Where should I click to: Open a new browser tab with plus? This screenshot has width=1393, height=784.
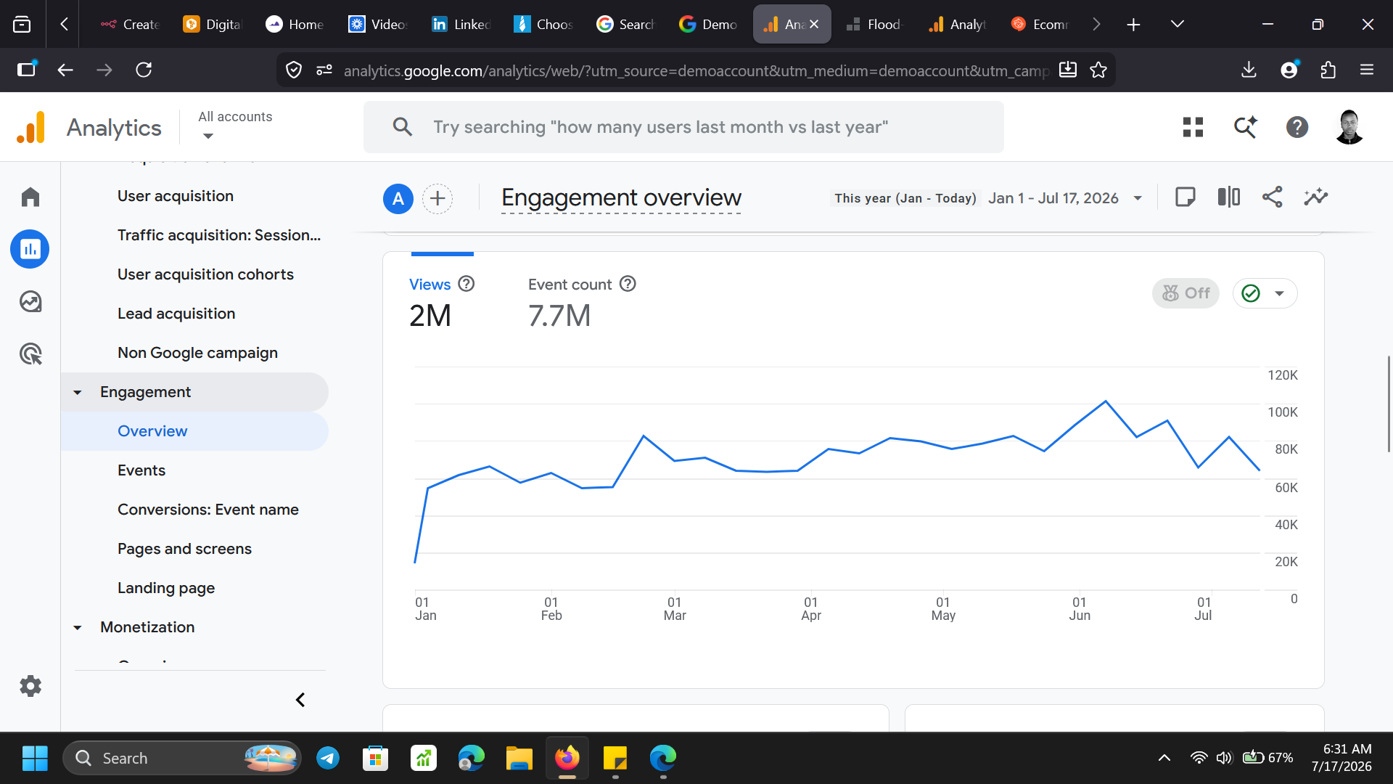pos(1133,24)
